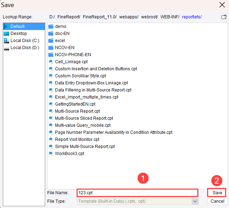
Task: Close the Save dialog
Action: coord(222,5)
